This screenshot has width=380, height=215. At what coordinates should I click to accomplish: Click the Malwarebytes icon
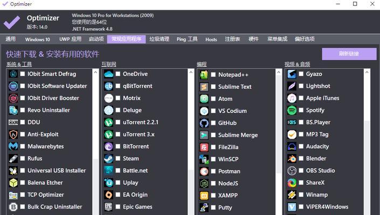click(x=13, y=146)
